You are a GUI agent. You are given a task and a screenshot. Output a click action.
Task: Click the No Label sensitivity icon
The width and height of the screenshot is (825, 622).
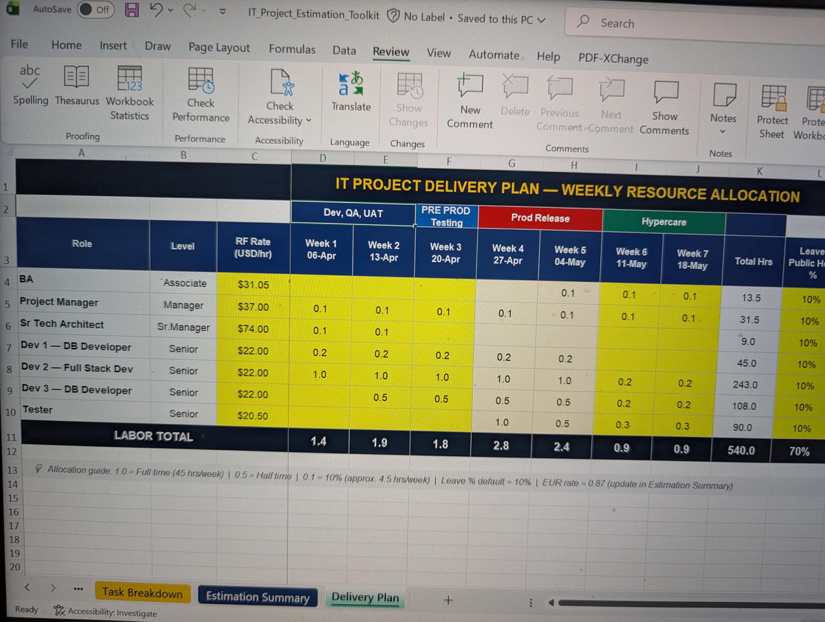coord(393,16)
